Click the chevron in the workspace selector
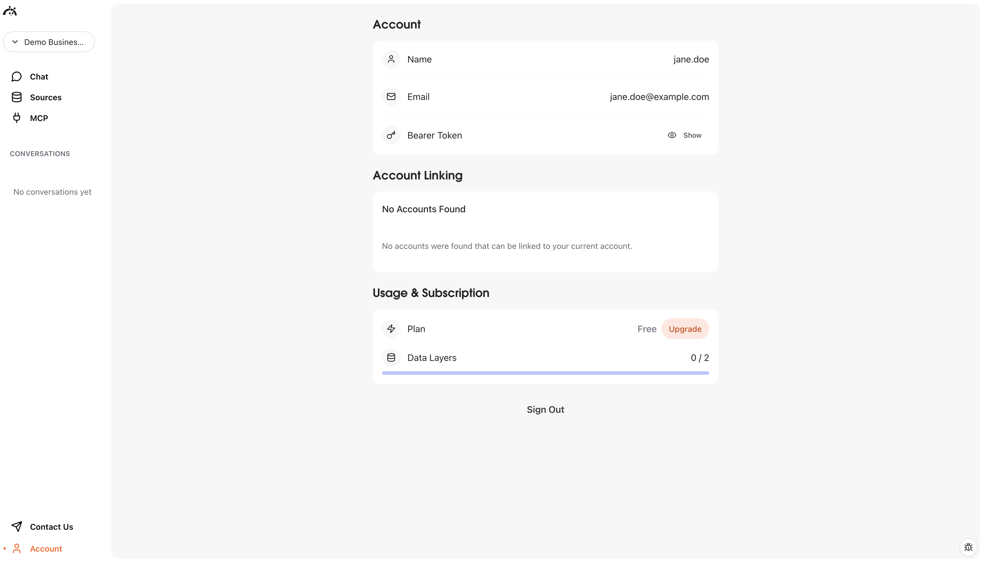Screen dimensions: 984x564 tap(15, 41)
